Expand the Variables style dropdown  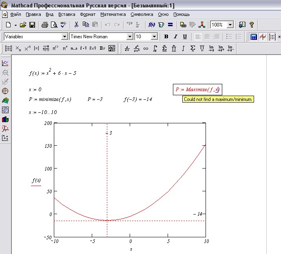(64, 37)
